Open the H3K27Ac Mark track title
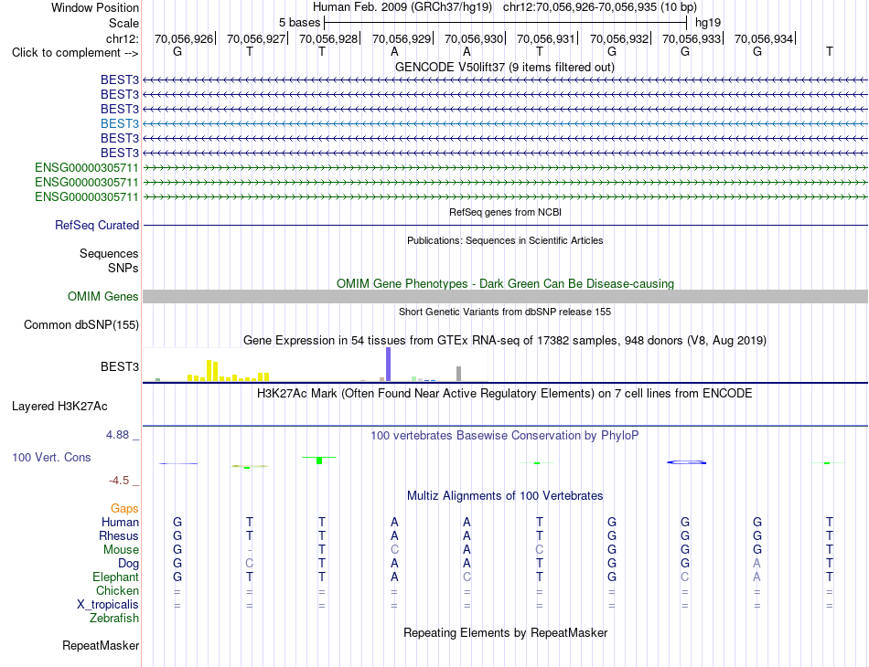The width and height of the screenshot is (869, 667). click(x=504, y=394)
